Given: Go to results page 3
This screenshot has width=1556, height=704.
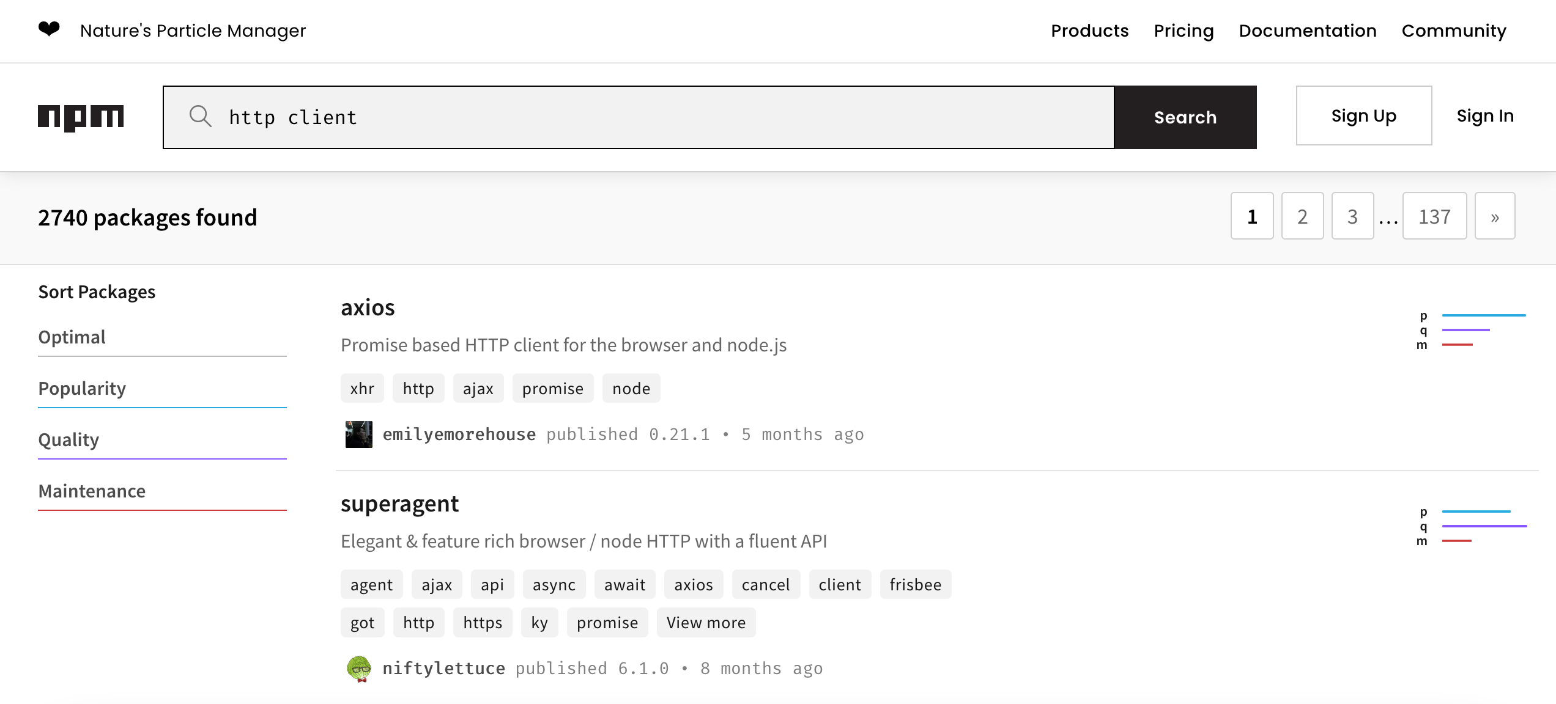Looking at the screenshot, I should [1352, 216].
